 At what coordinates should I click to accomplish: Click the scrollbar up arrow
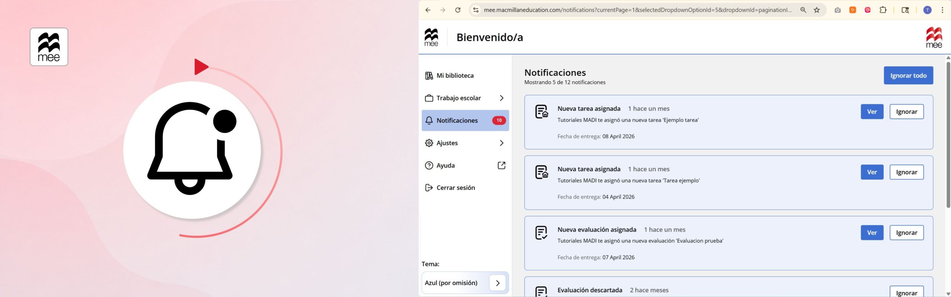[948, 58]
